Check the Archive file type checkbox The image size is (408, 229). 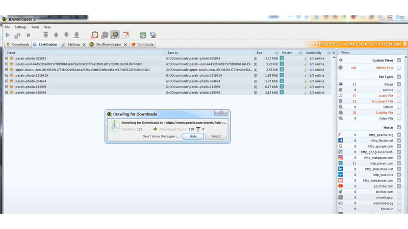[x=399, y=90]
